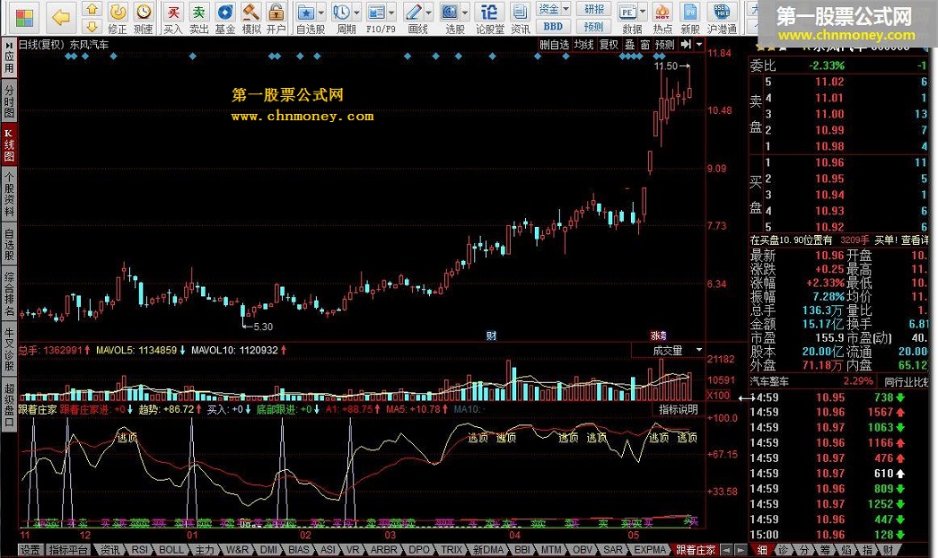Viewport: 938px width, 558px height.
Task: Open the 数据 PE data icon
Action: point(628,18)
